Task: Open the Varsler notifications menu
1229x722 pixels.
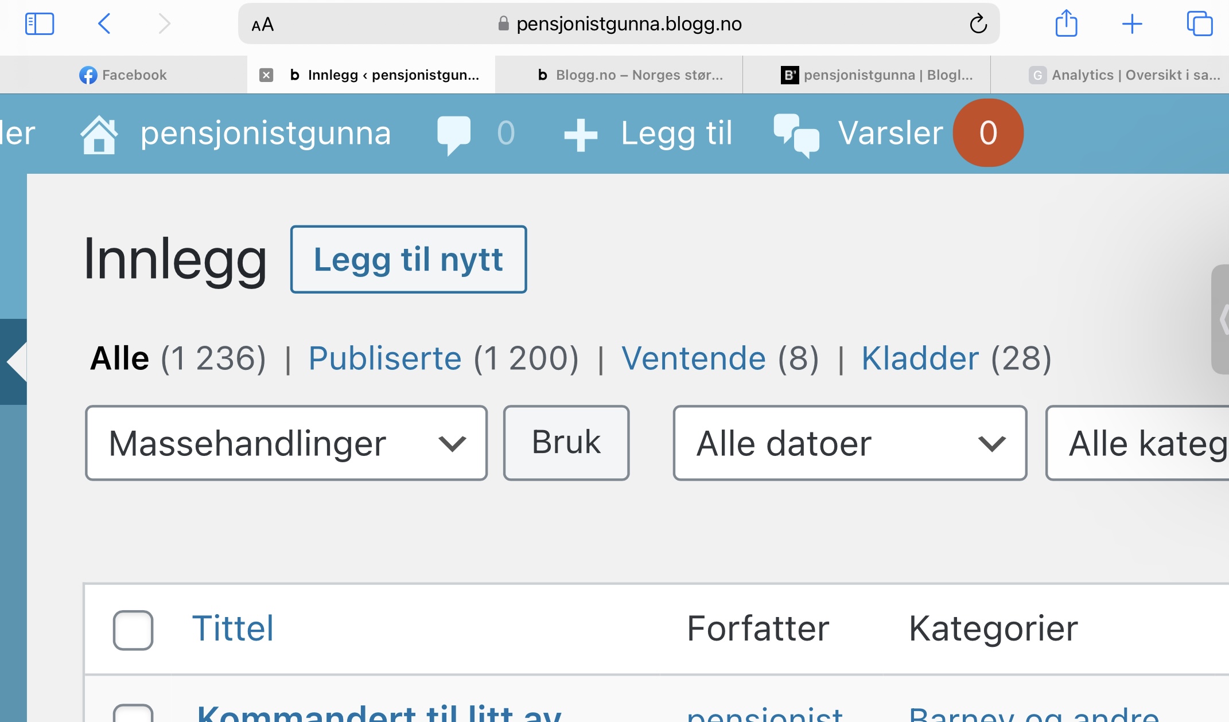Action: pyautogui.click(x=890, y=134)
